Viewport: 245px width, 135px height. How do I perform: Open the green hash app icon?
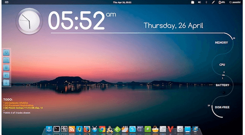click(x=147, y=129)
